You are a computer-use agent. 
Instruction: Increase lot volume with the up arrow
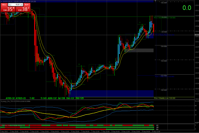click(x=21, y=5)
